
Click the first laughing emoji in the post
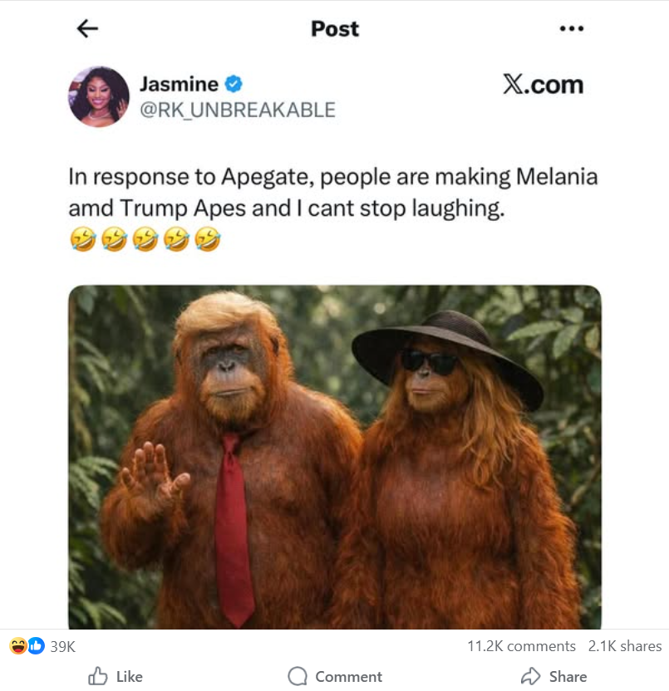tap(82, 240)
